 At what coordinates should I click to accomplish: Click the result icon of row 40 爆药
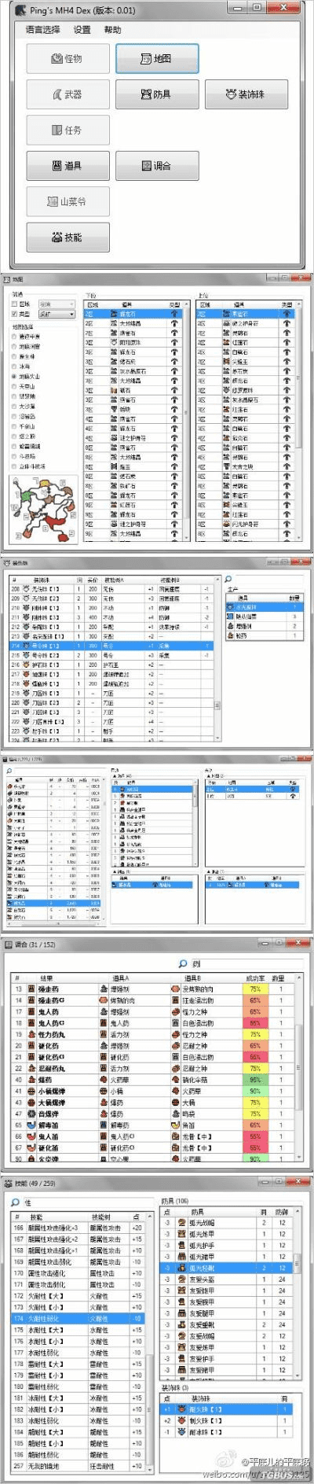click(x=31, y=1080)
